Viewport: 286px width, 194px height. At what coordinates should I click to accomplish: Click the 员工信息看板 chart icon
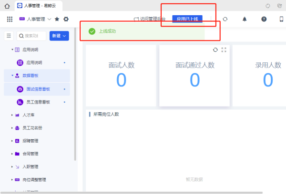(x=20, y=102)
